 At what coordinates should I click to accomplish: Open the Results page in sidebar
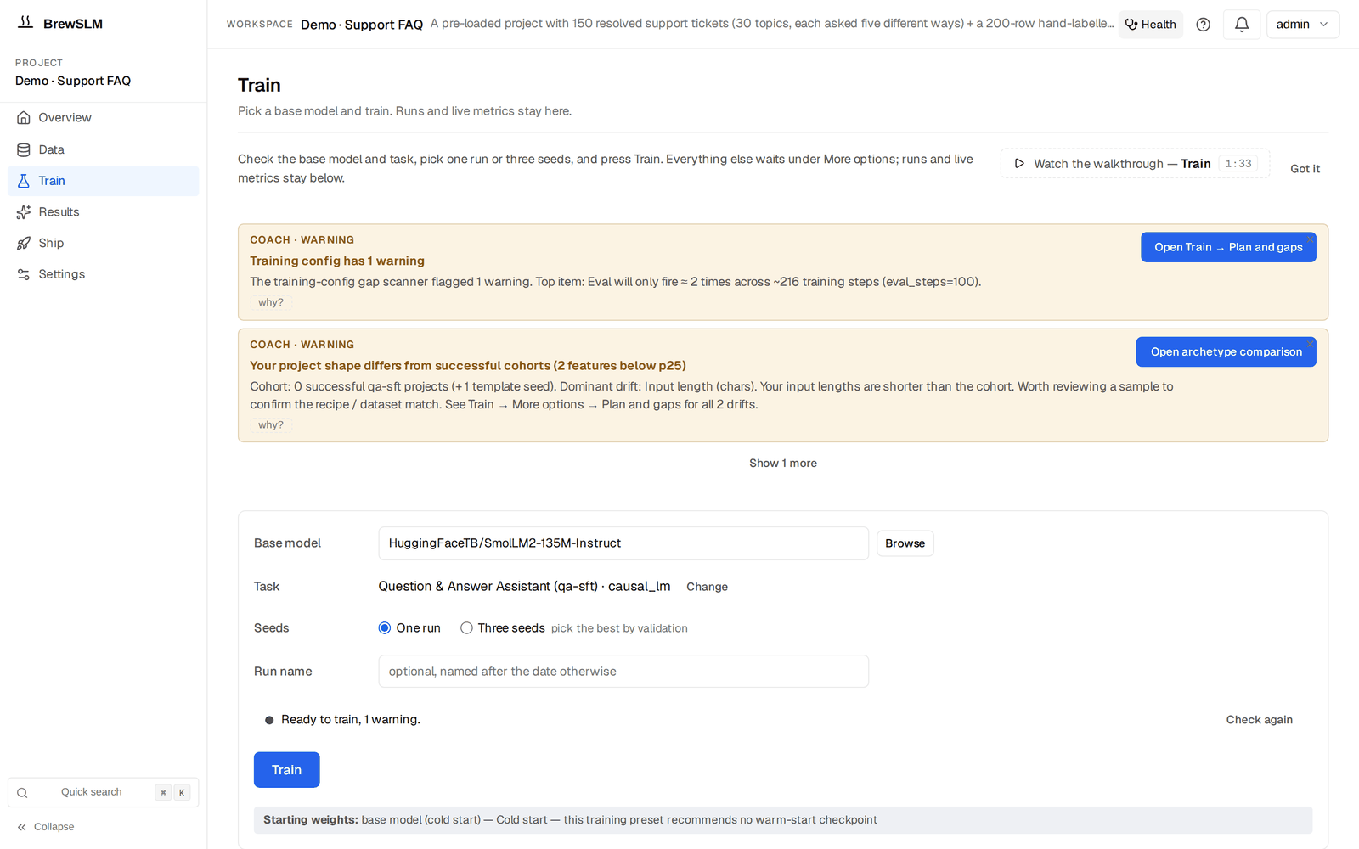(103, 212)
